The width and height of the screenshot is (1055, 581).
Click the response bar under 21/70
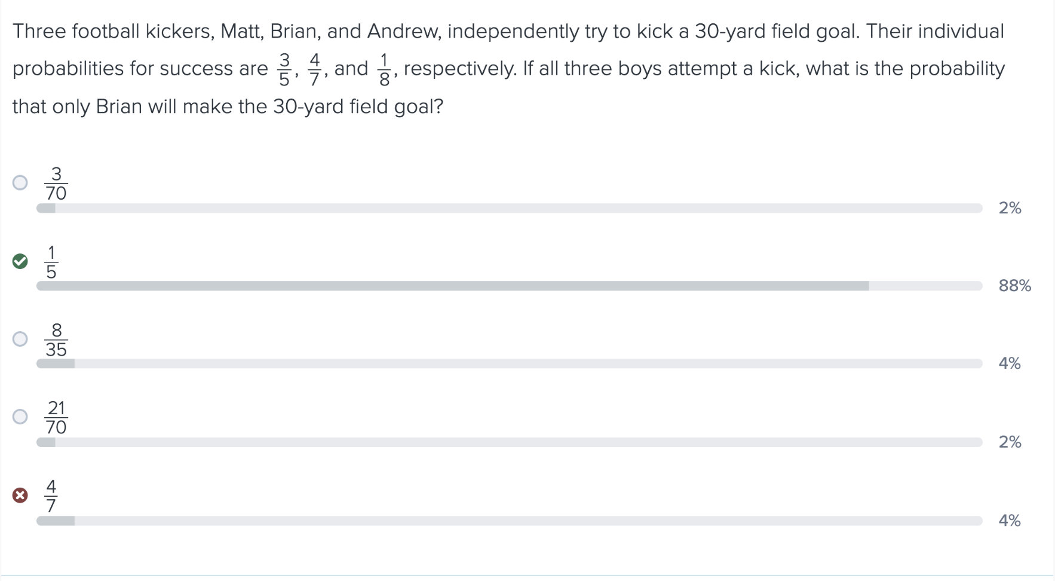point(509,442)
